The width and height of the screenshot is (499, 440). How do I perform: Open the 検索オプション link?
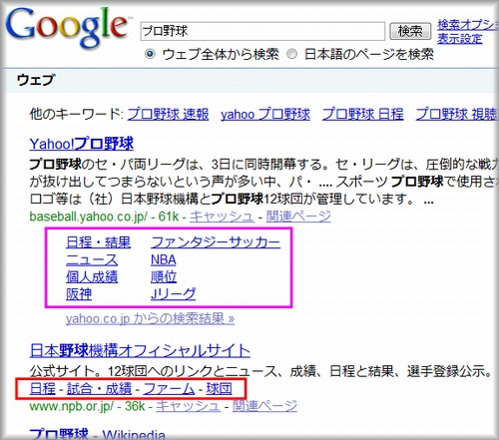[468, 25]
